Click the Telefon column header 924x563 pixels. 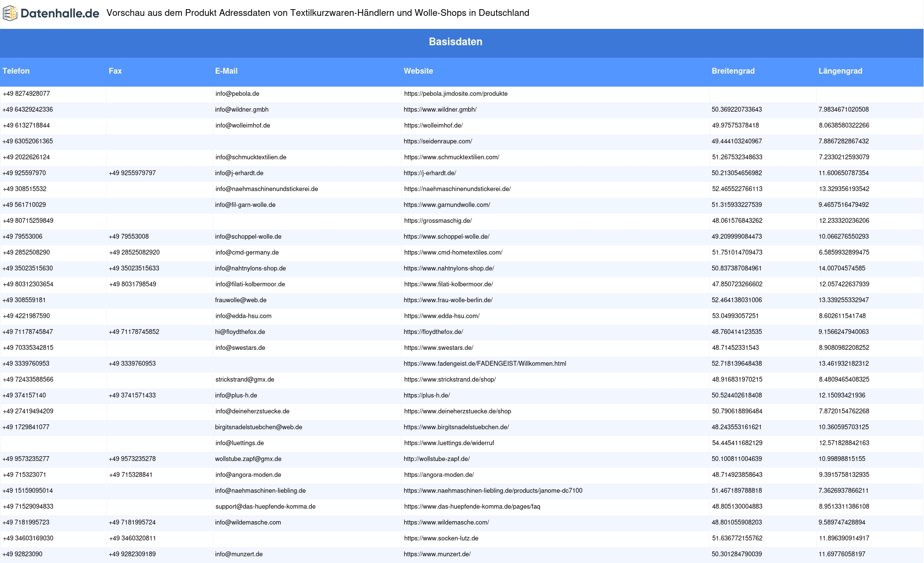16,71
